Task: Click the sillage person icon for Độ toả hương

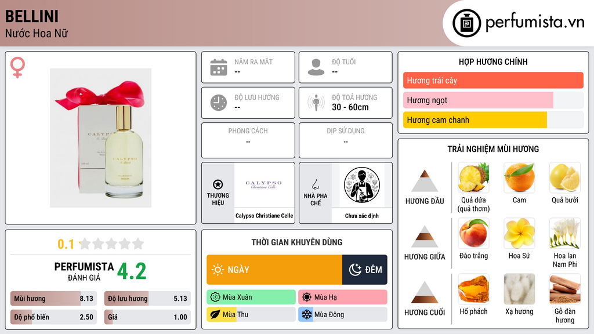Action: [x=316, y=103]
